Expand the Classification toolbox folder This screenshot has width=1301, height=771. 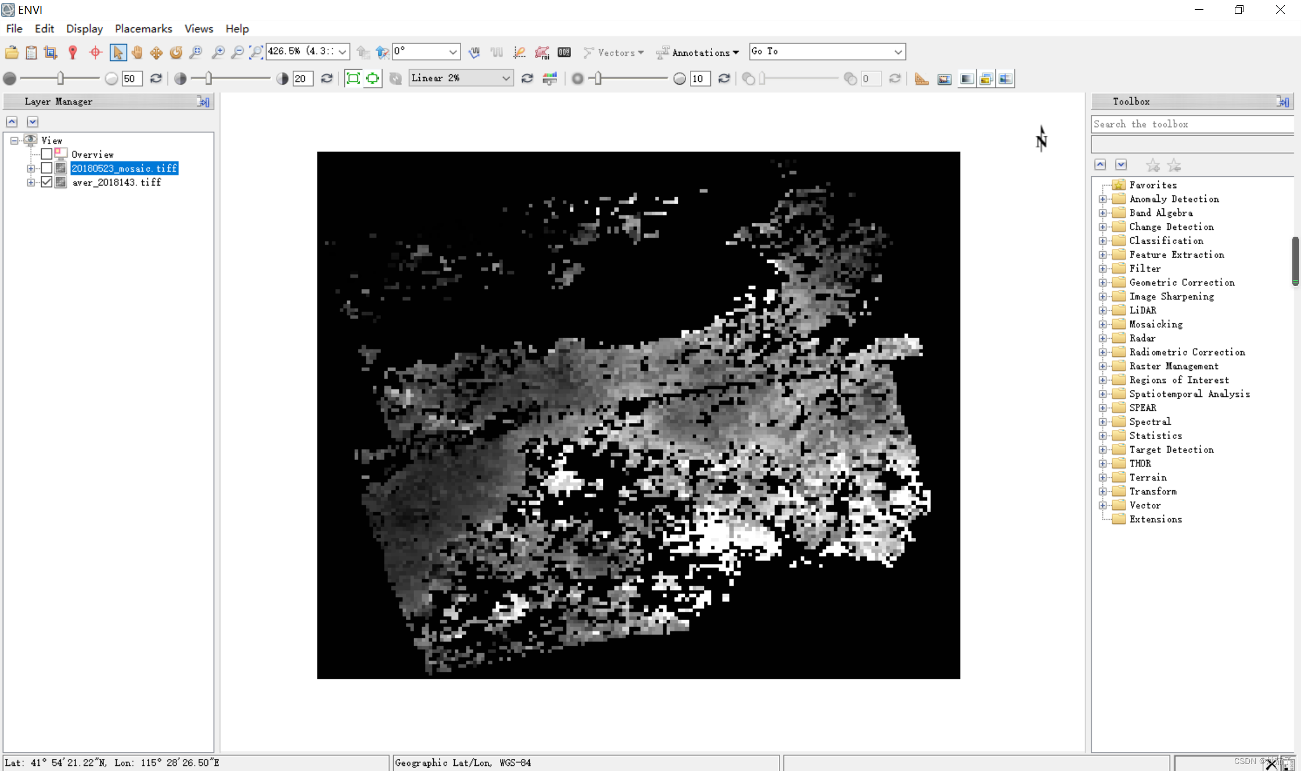(1103, 240)
